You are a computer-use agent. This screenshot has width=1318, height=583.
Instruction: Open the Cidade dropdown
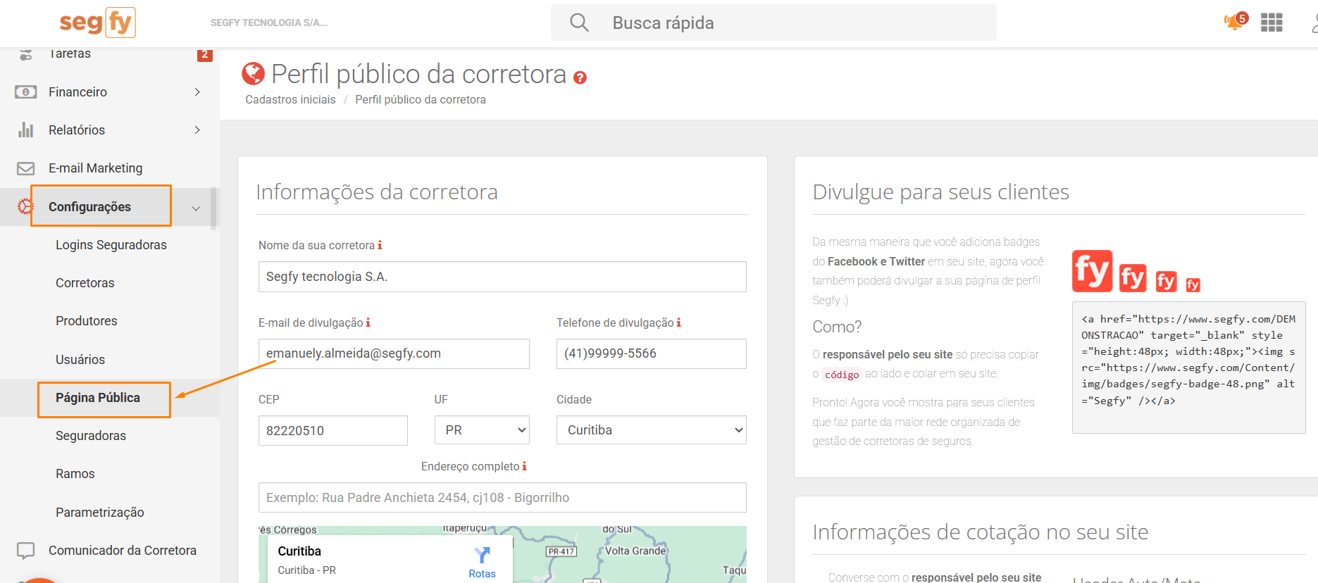[652, 430]
